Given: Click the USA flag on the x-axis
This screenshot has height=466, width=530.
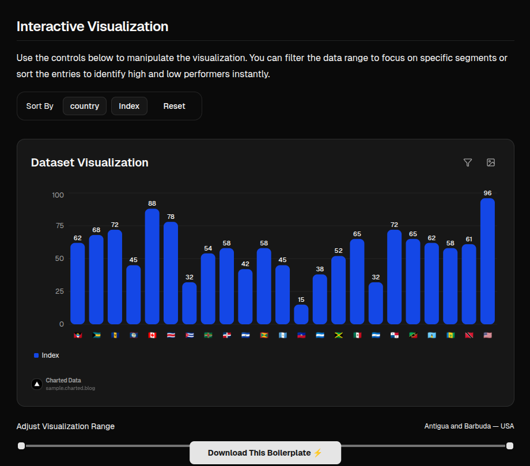Looking at the screenshot, I should (488, 335).
